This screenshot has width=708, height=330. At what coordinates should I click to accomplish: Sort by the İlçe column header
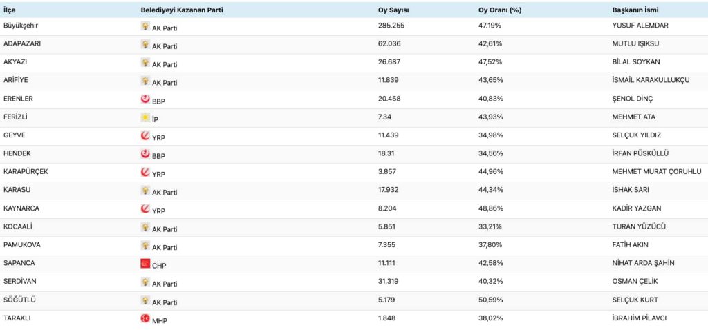point(10,10)
